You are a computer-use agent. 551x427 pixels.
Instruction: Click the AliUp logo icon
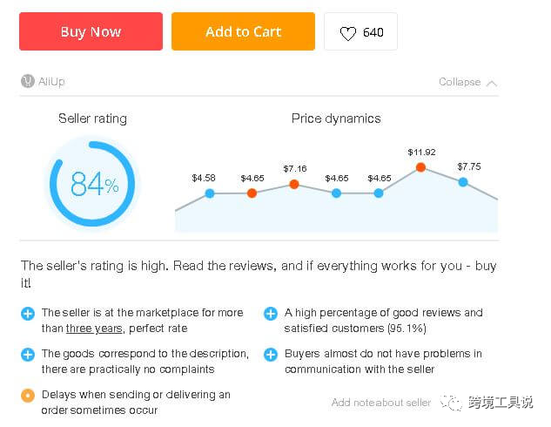pos(27,82)
